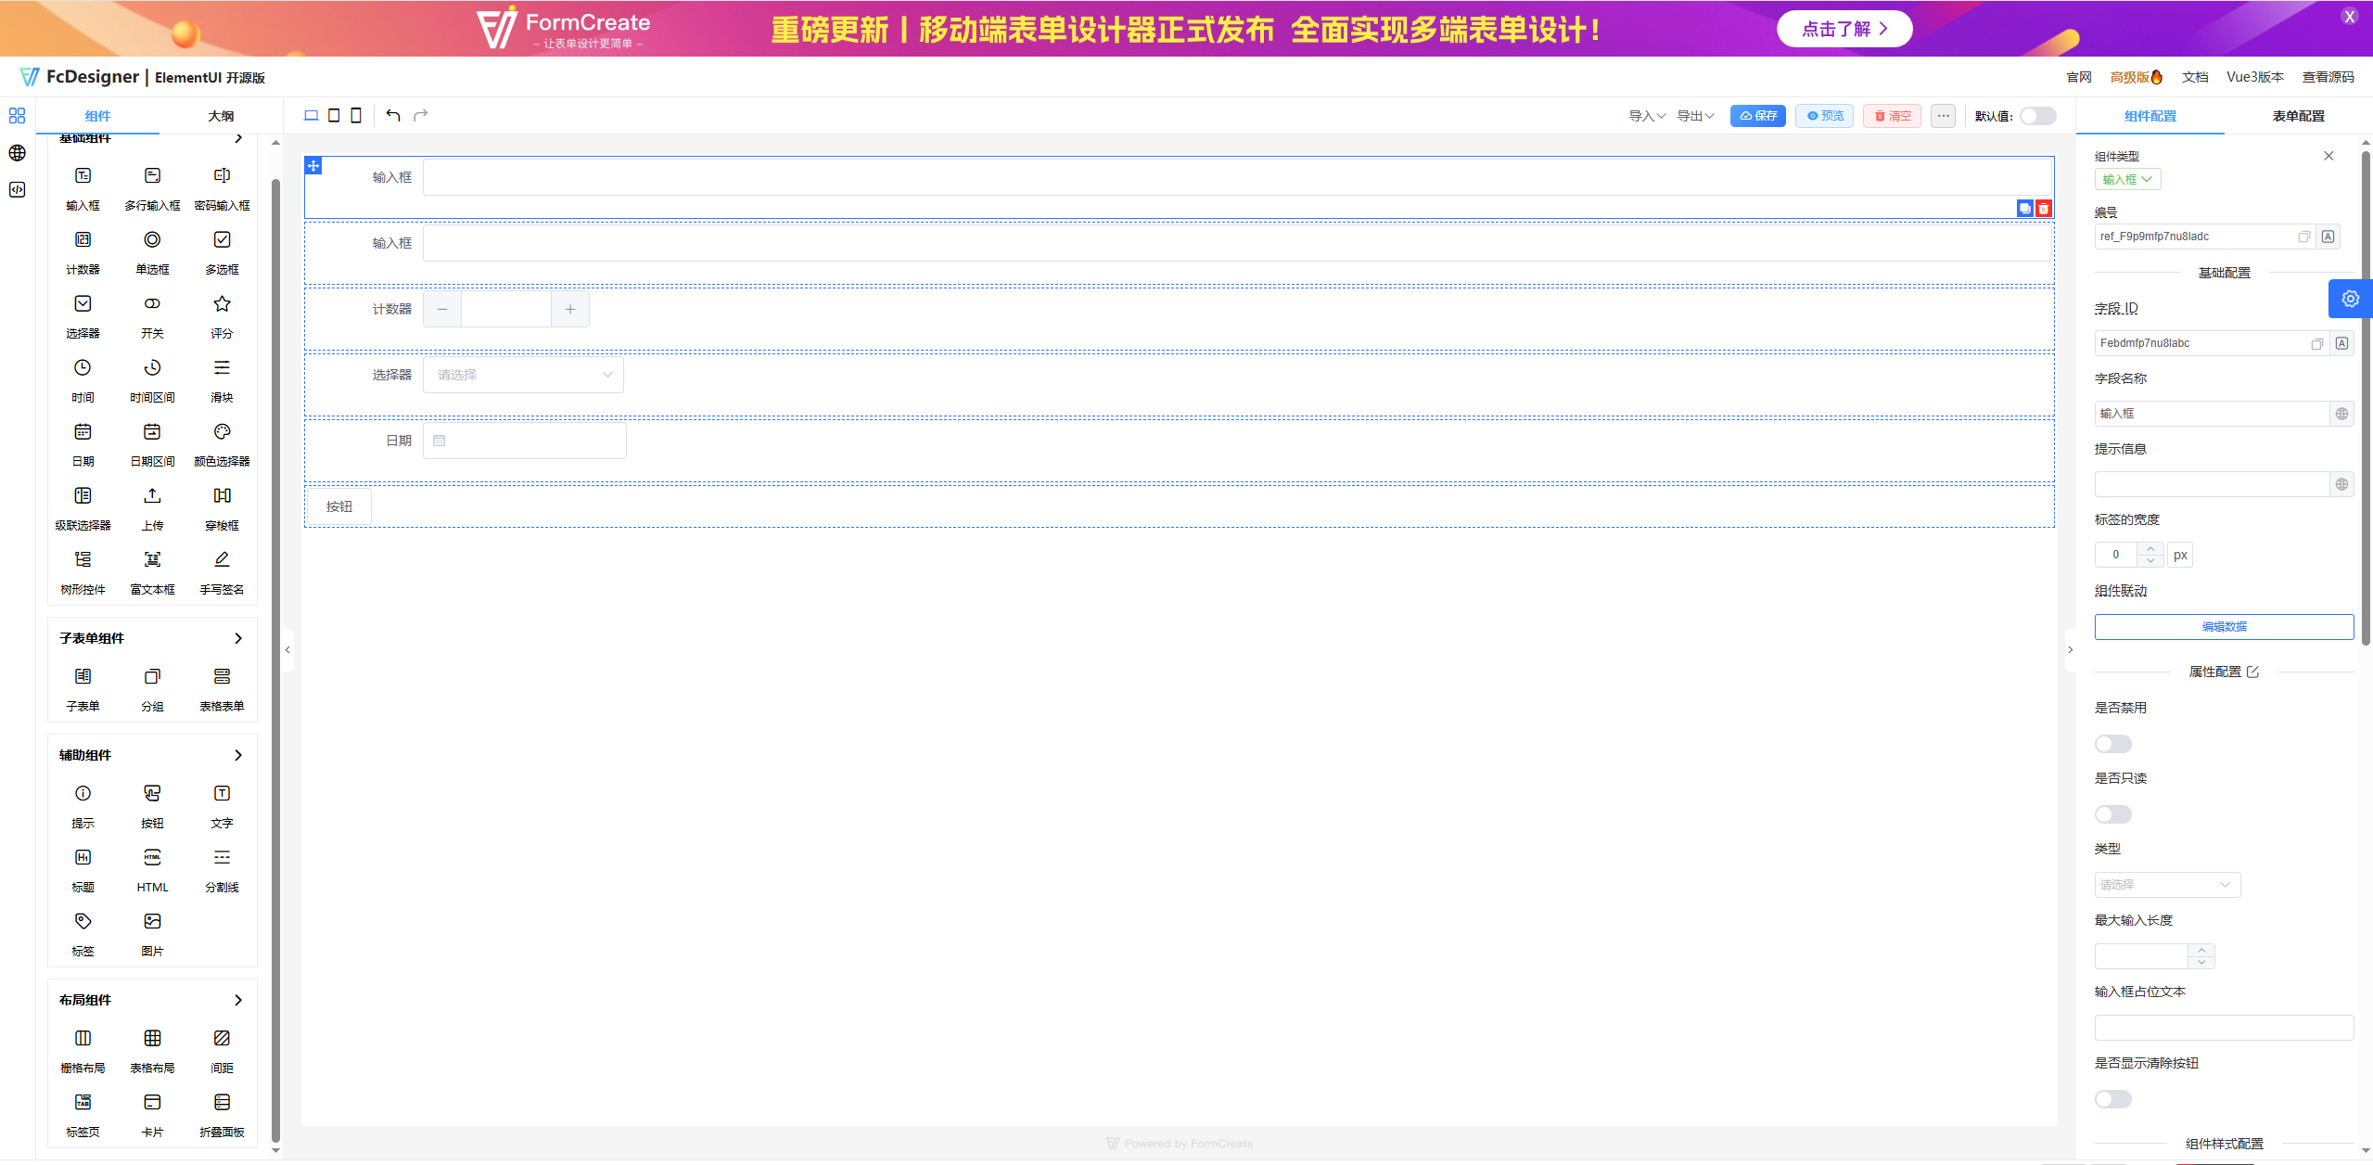Switch to the 表单配置 tab
The width and height of the screenshot is (2373, 1165).
(x=2298, y=116)
